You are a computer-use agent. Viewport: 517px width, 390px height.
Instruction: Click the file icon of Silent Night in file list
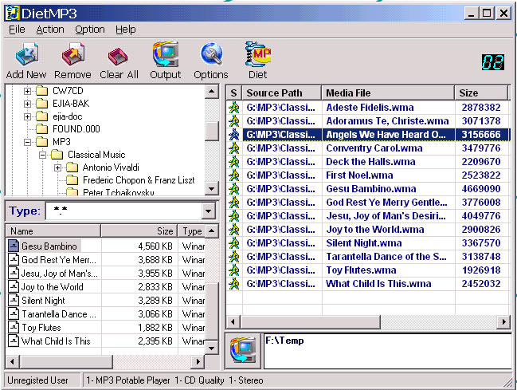pos(14,300)
